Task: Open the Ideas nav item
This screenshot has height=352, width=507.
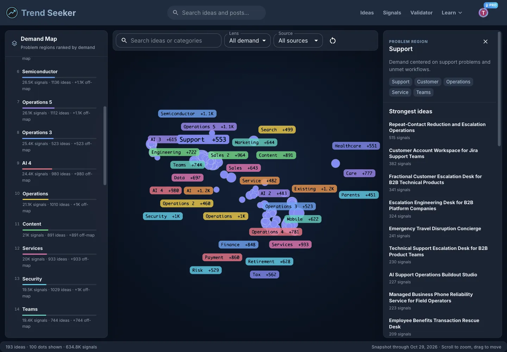Action: coord(367,13)
